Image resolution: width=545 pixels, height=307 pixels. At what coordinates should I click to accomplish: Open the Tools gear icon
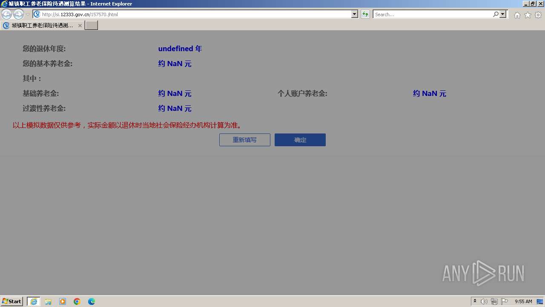pyautogui.click(x=538, y=15)
